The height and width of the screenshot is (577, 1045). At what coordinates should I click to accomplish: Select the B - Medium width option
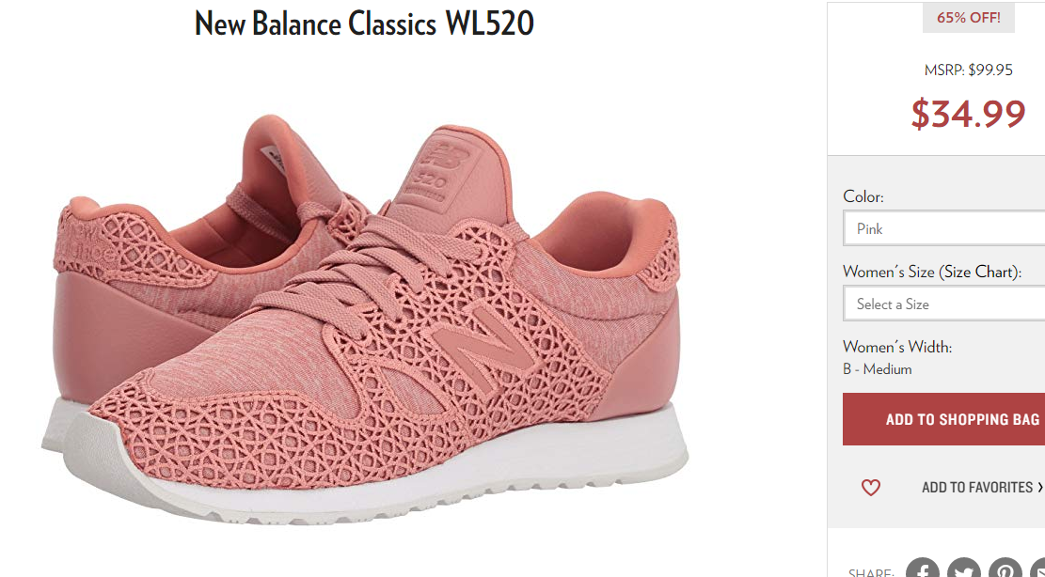point(877,368)
